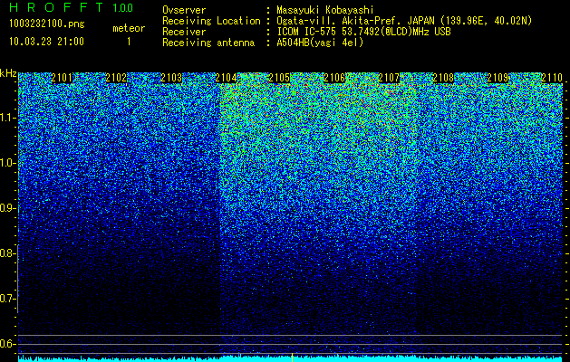Click the kHz axis unit label

[8, 73]
